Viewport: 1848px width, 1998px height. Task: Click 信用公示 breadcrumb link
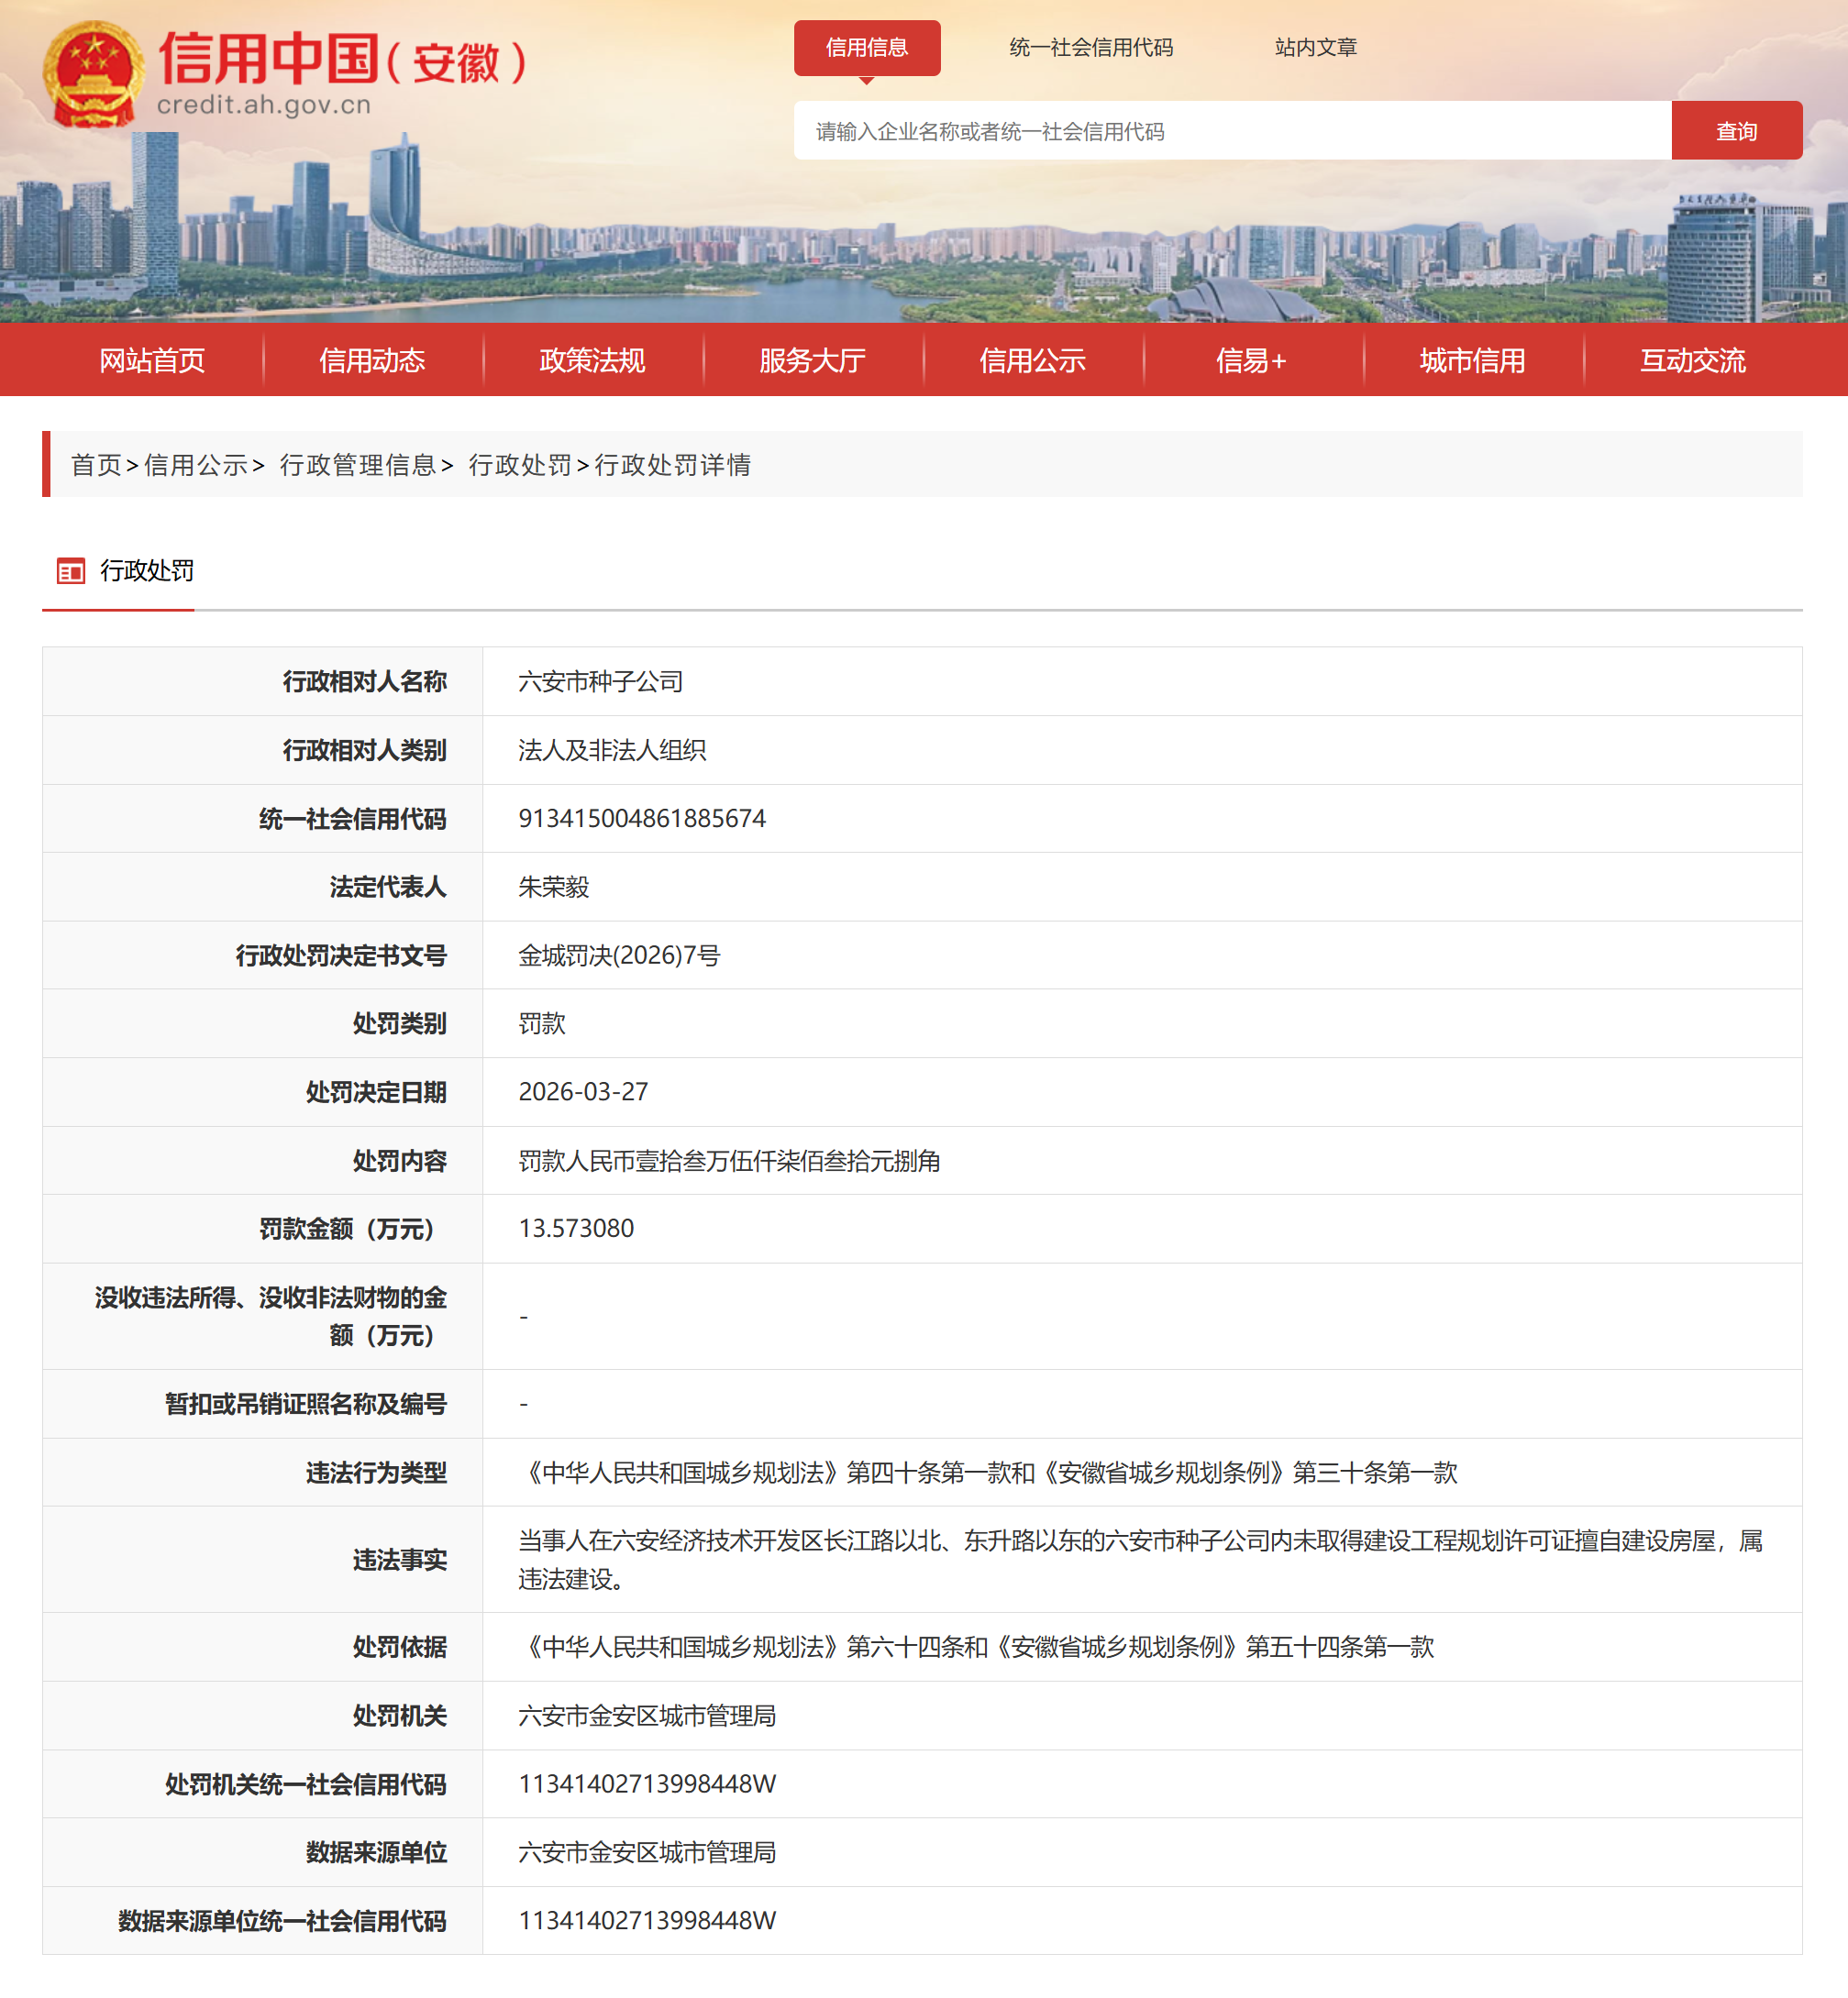click(x=196, y=465)
